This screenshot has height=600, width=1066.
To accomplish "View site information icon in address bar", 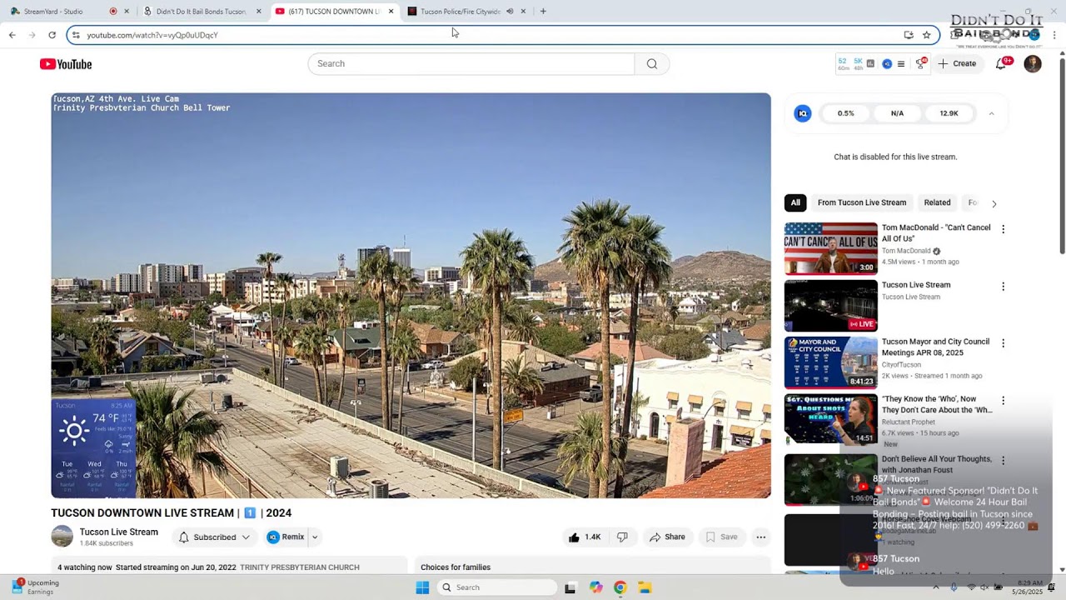I will tap(76, 35).
